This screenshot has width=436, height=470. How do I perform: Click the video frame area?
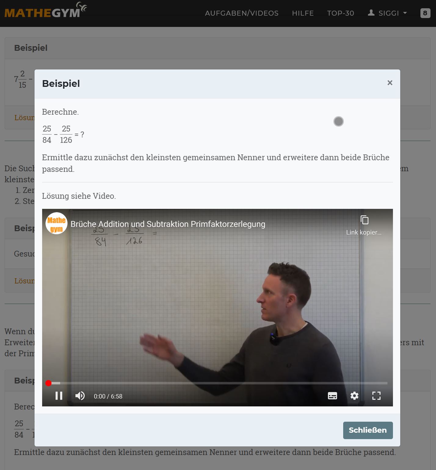click(217, 303)
